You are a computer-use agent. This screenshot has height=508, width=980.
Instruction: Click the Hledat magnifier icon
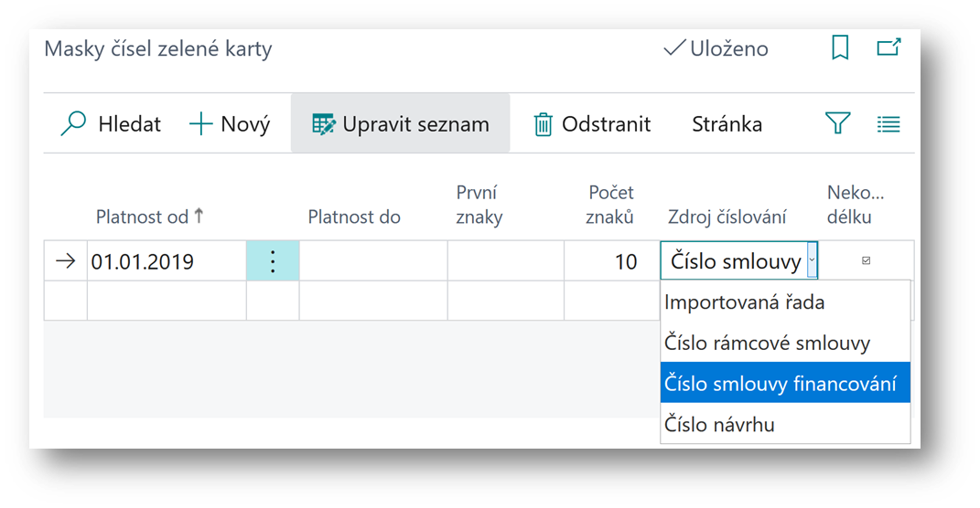(73, 124)
